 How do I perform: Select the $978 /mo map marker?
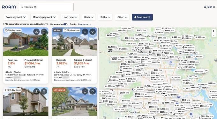click(x=111, y=35)
